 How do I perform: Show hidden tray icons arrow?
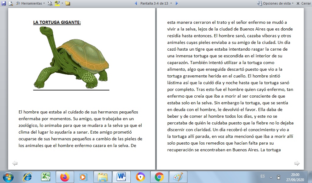tap(271, 177)
